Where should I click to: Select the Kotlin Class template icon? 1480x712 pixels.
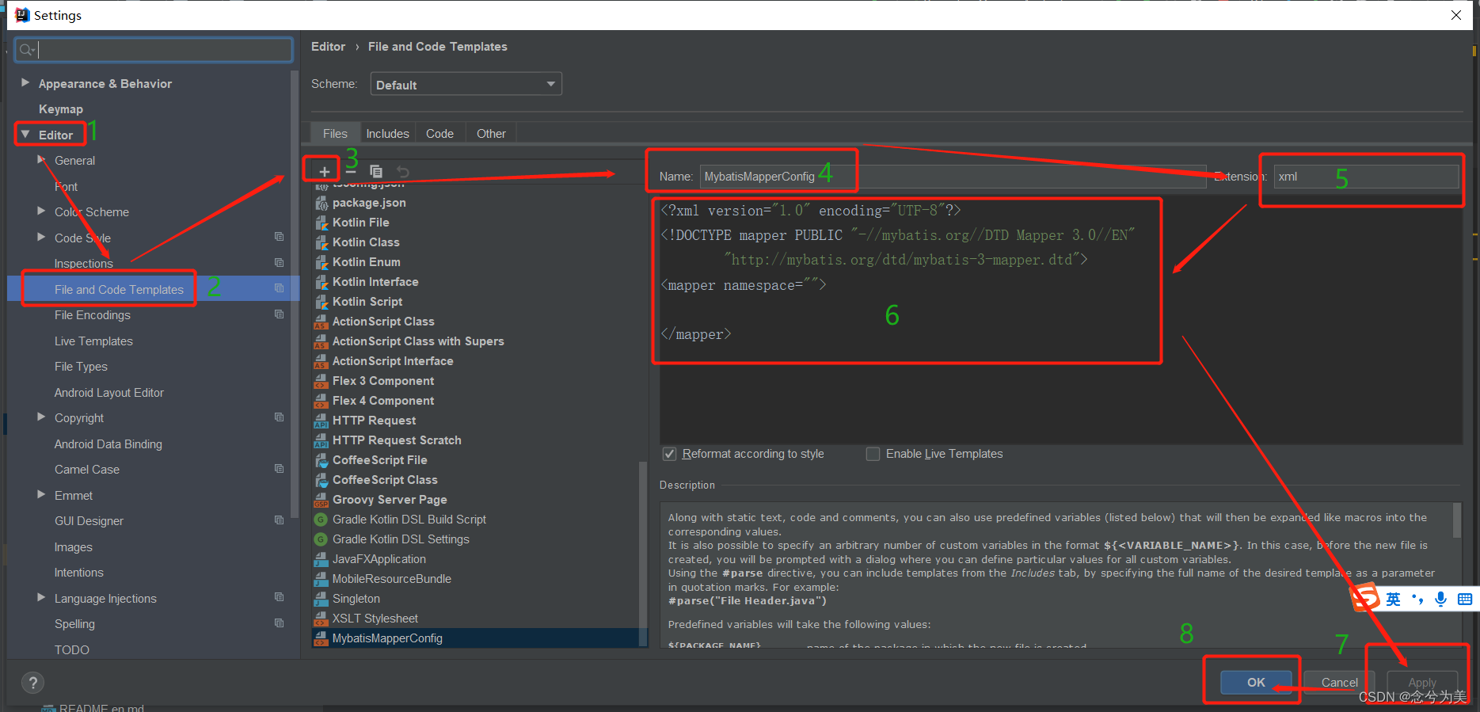[x=321, y=242]
